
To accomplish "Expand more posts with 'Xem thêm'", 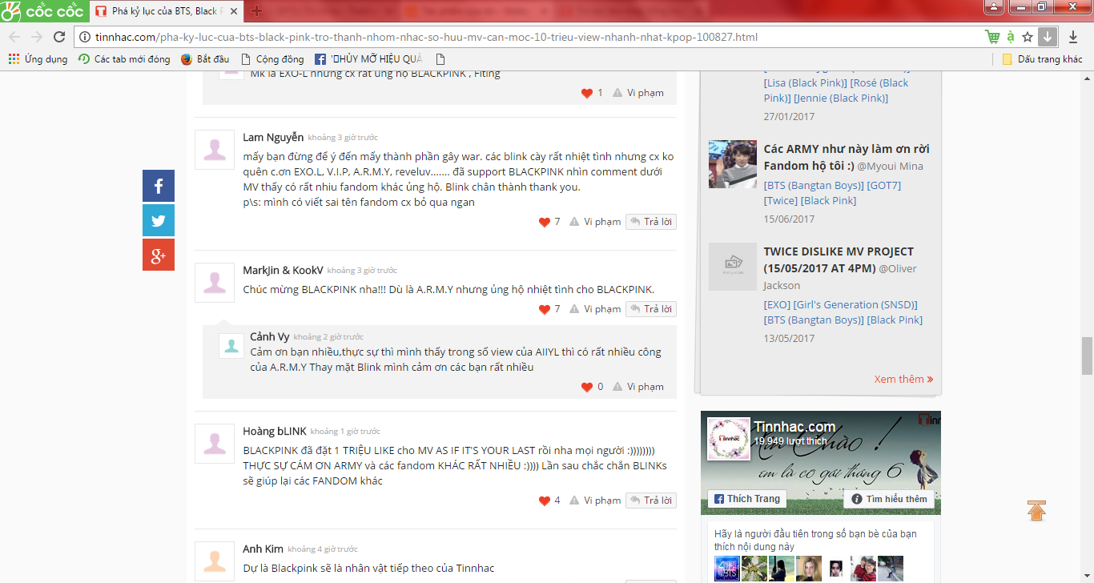I will [903, 379].
